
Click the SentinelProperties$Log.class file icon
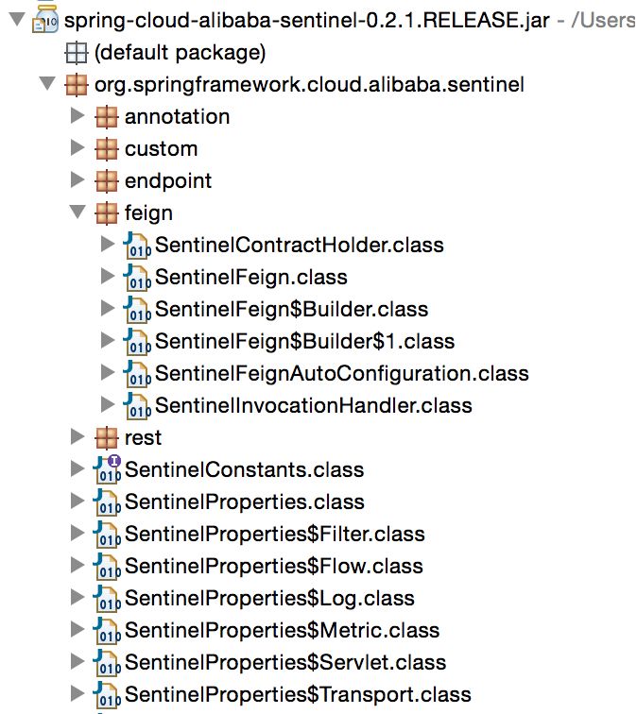(108, 599)
